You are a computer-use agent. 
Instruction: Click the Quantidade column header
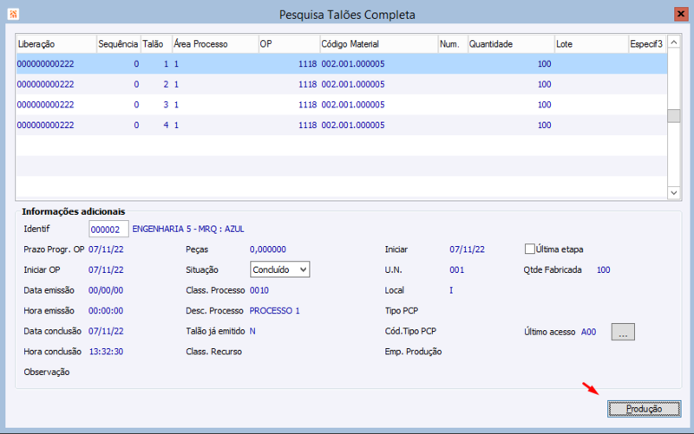[511, 44]
